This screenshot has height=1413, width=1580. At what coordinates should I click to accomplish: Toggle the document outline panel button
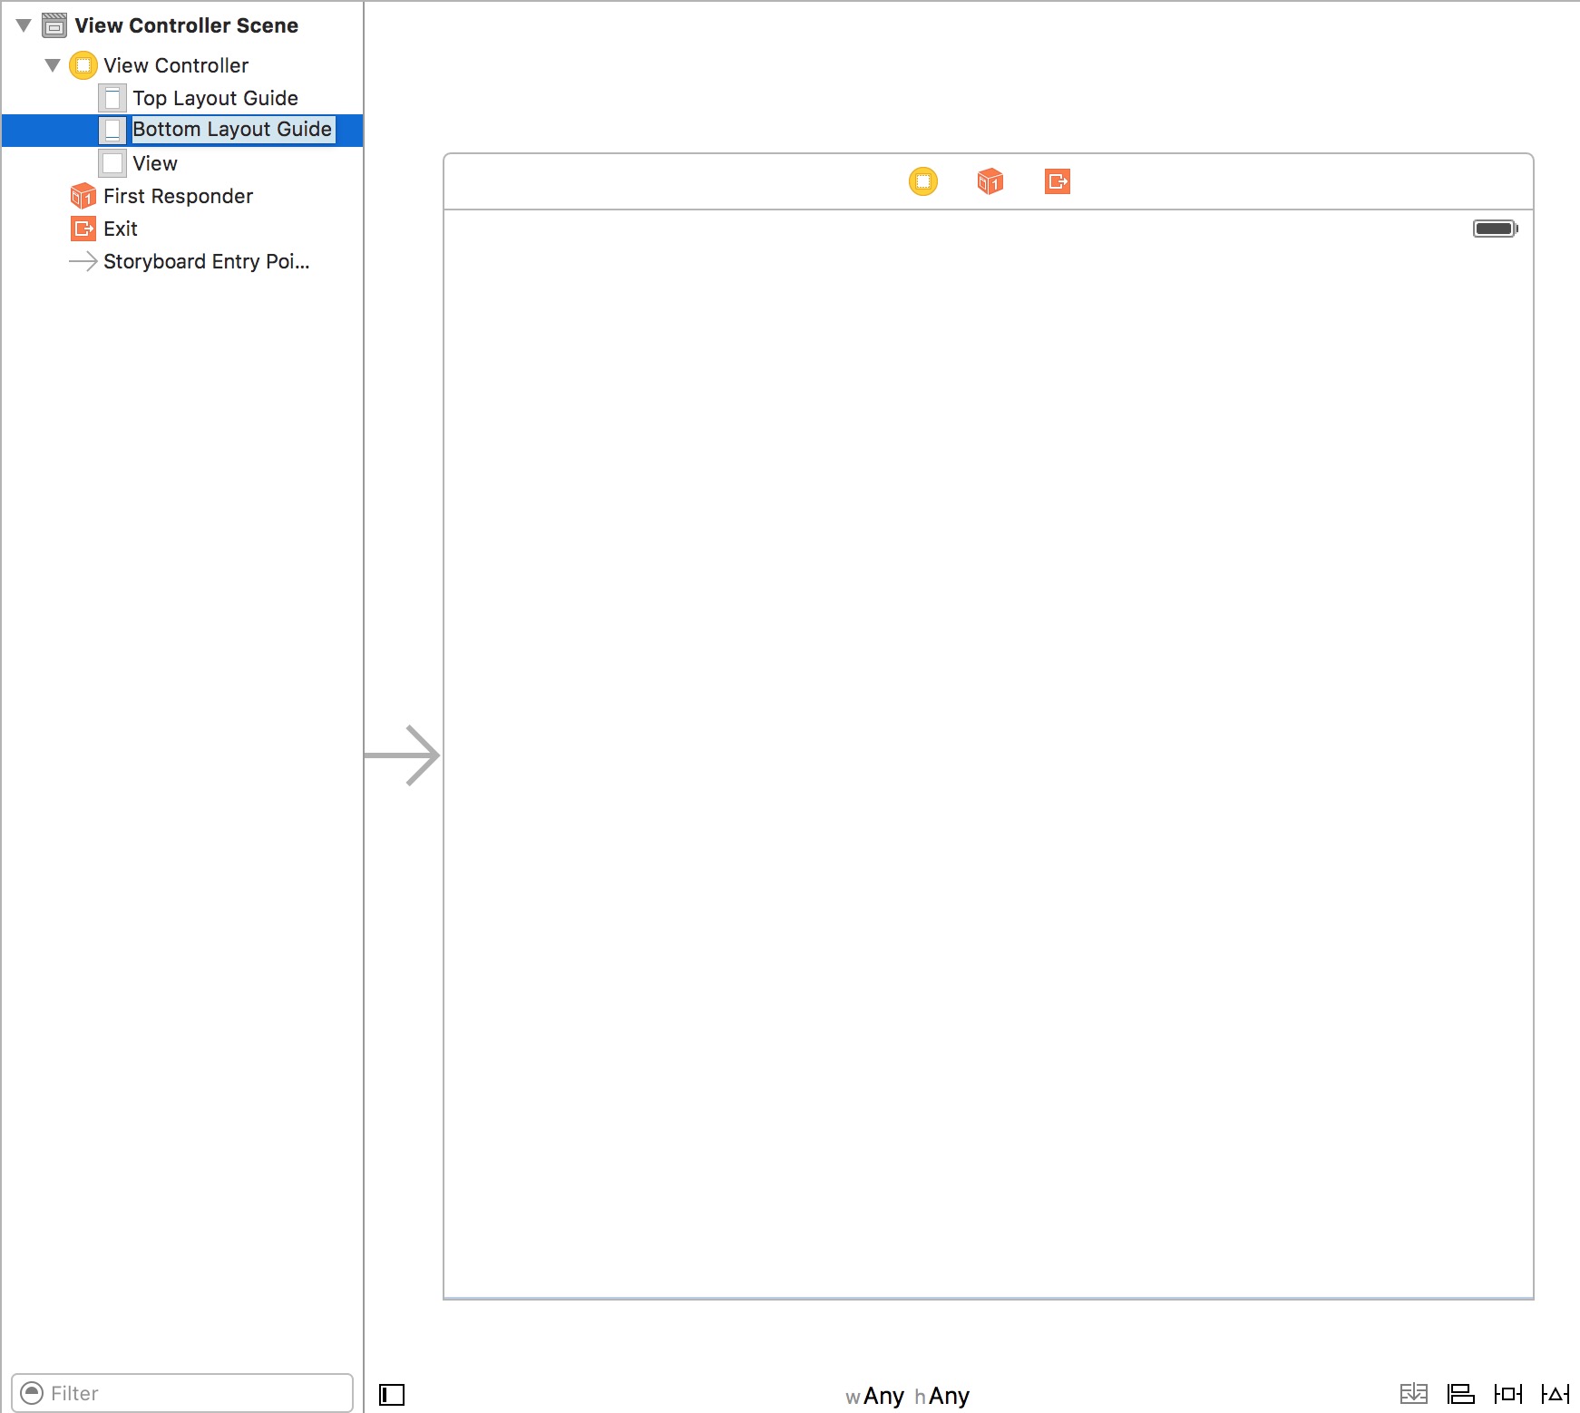click(x=392, y=1395)
